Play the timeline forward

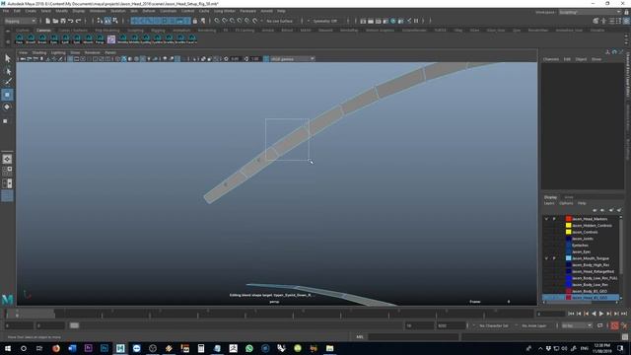(601, 314)
